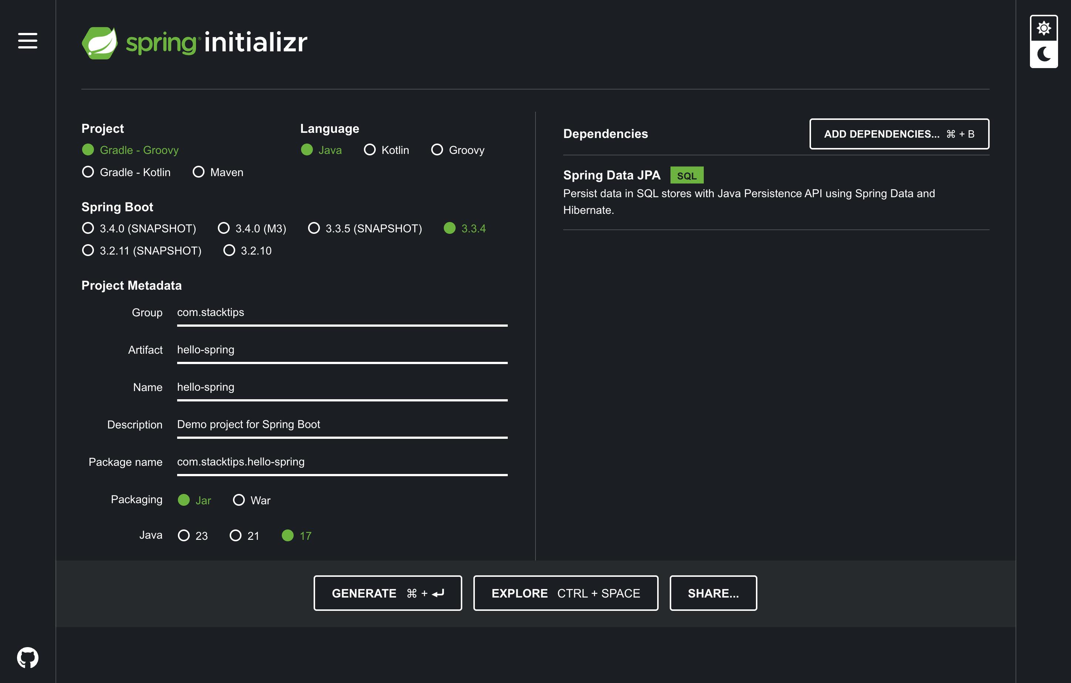Choose Kotlin language option
The image size is (1071, 683).
pyautogui.click(x=386, y=150)
